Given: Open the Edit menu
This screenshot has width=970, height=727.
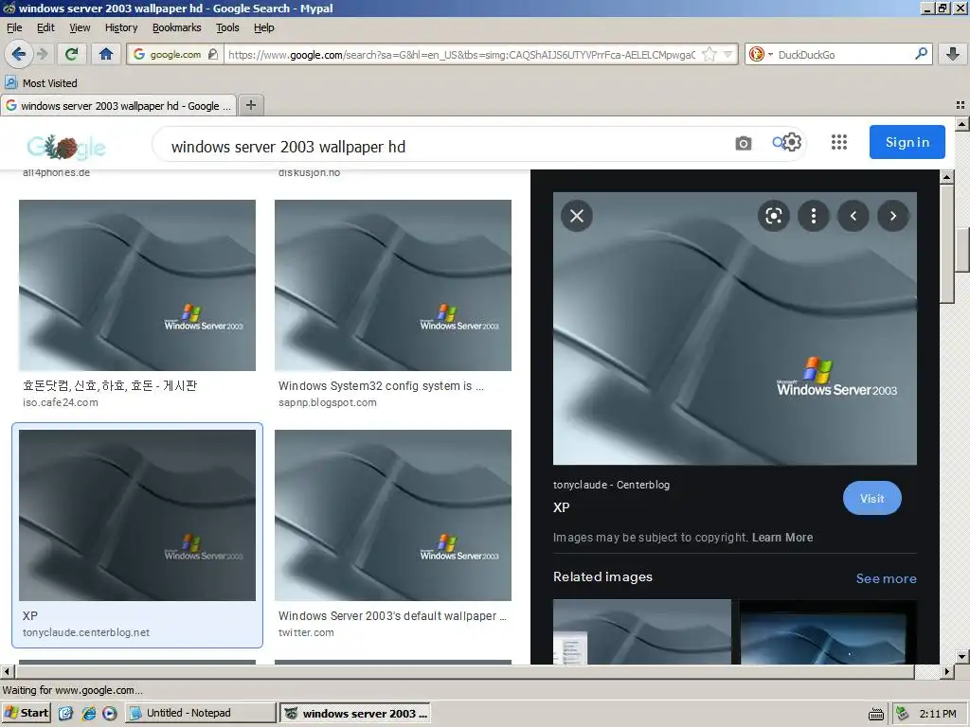Looking at the screenshot, I should (45, 27).
